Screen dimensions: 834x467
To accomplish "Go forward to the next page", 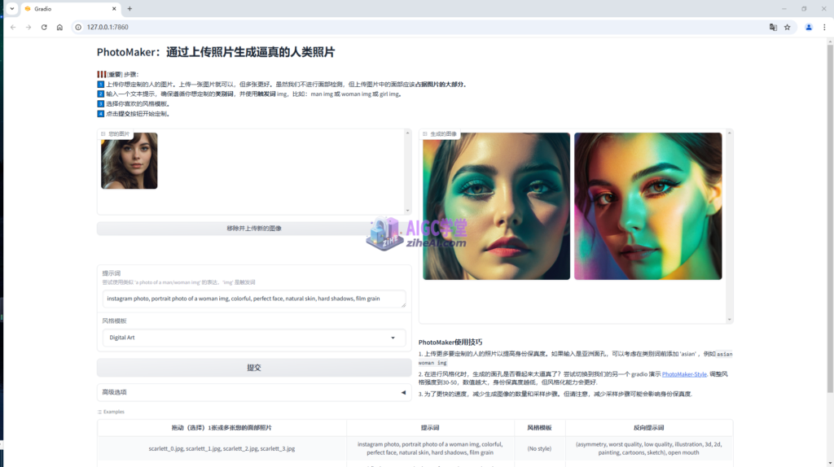I will point(29,27).
